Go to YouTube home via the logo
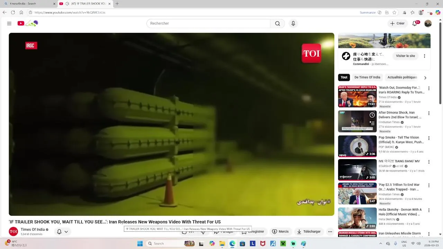Screen dimensions: 443x249 tap(28, 23)
